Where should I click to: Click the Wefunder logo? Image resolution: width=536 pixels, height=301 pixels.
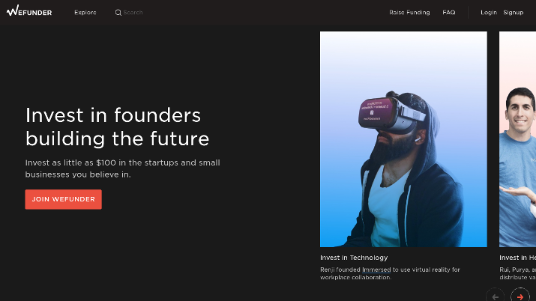click(x=29, y=11)
